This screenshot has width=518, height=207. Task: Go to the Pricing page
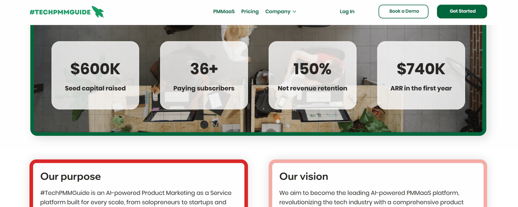[x=250, y=11]
